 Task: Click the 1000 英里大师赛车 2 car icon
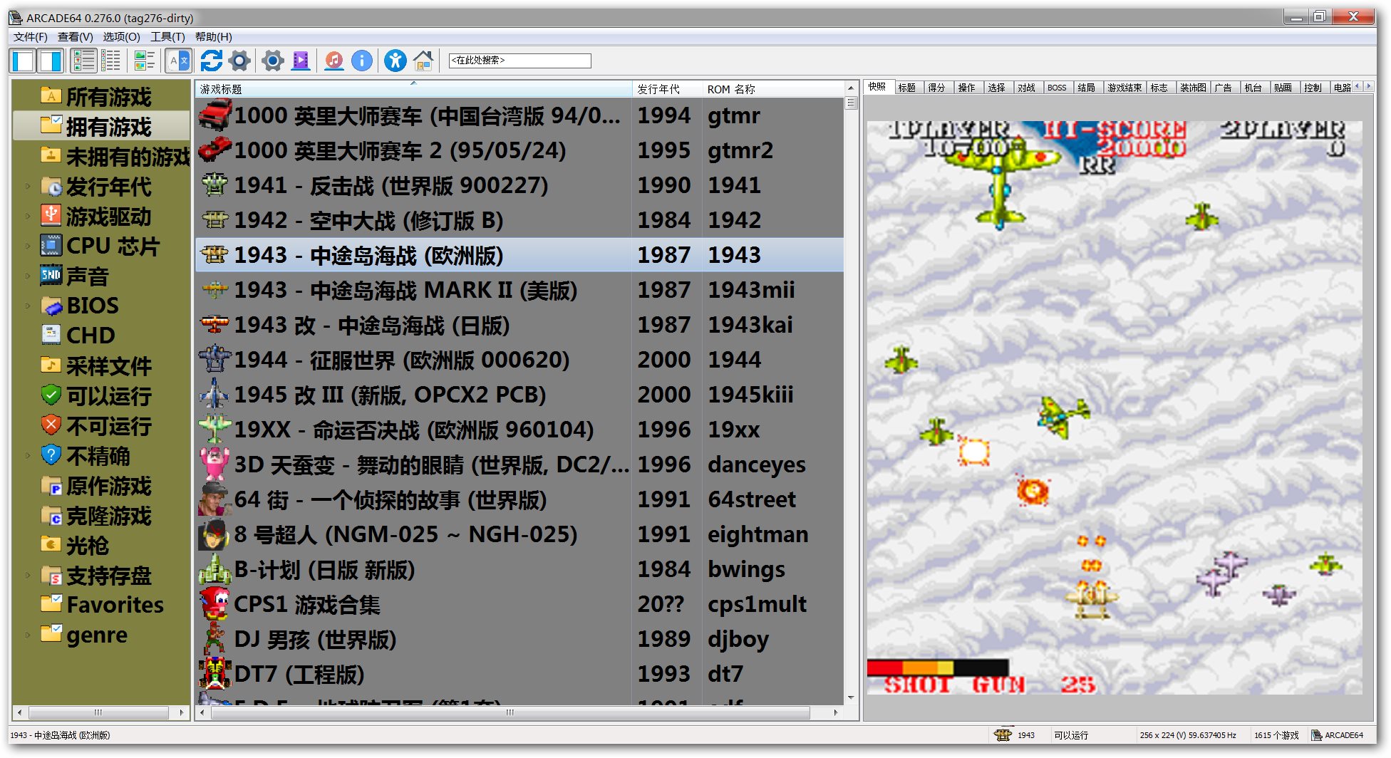pos(214,150)
